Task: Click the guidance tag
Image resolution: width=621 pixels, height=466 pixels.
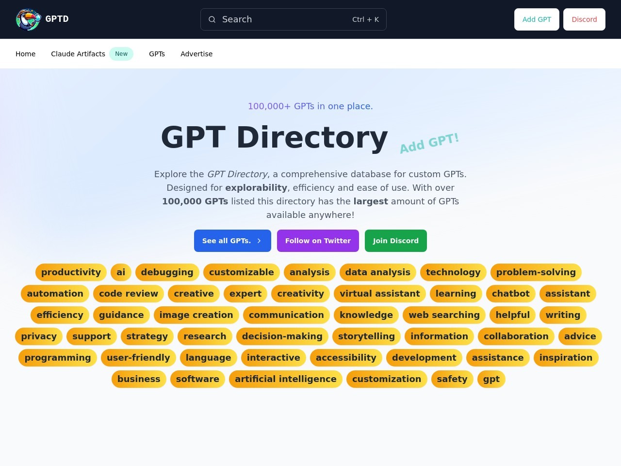Action: 121,315
